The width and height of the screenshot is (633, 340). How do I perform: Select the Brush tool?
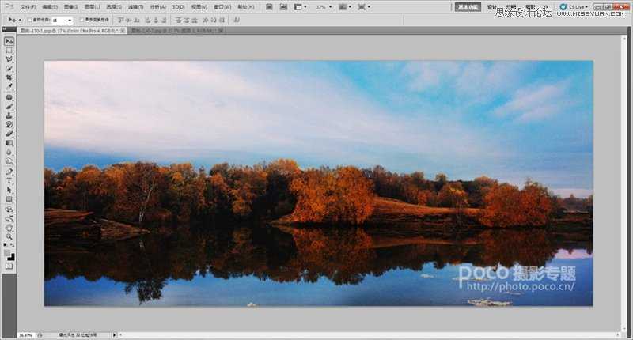pos(9,107)
